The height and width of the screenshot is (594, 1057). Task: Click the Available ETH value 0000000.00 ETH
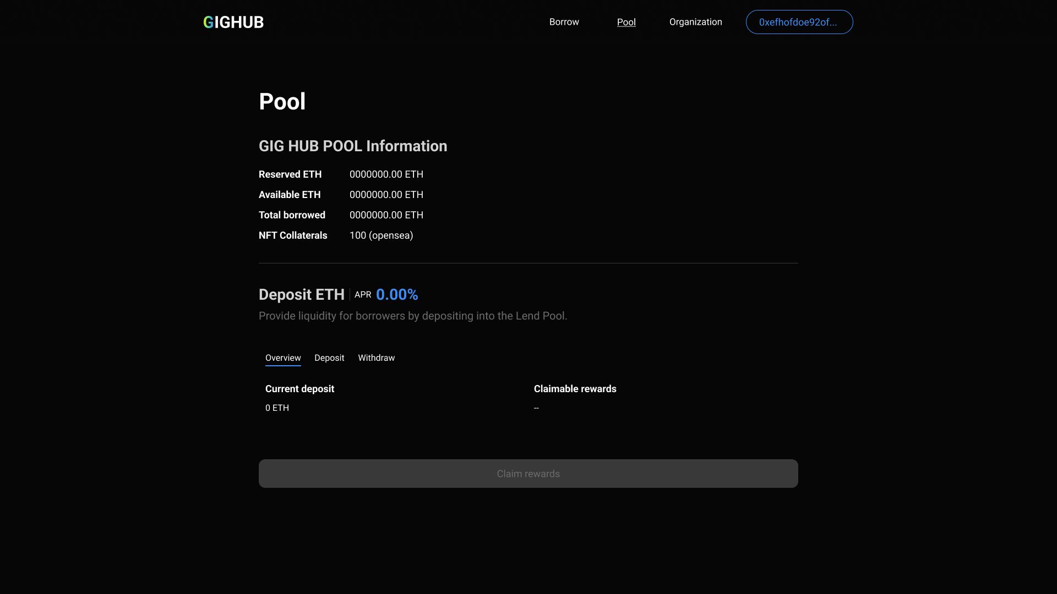[386, 195]
